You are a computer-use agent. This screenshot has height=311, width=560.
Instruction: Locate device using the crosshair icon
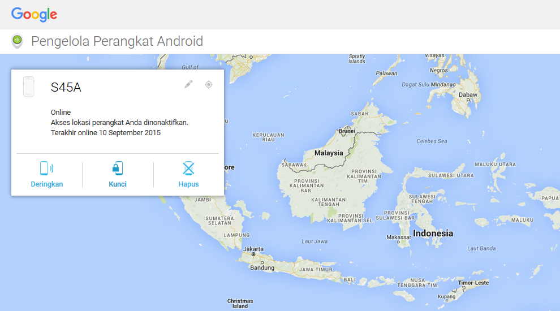pyautogui.click(x=209, y=85)
